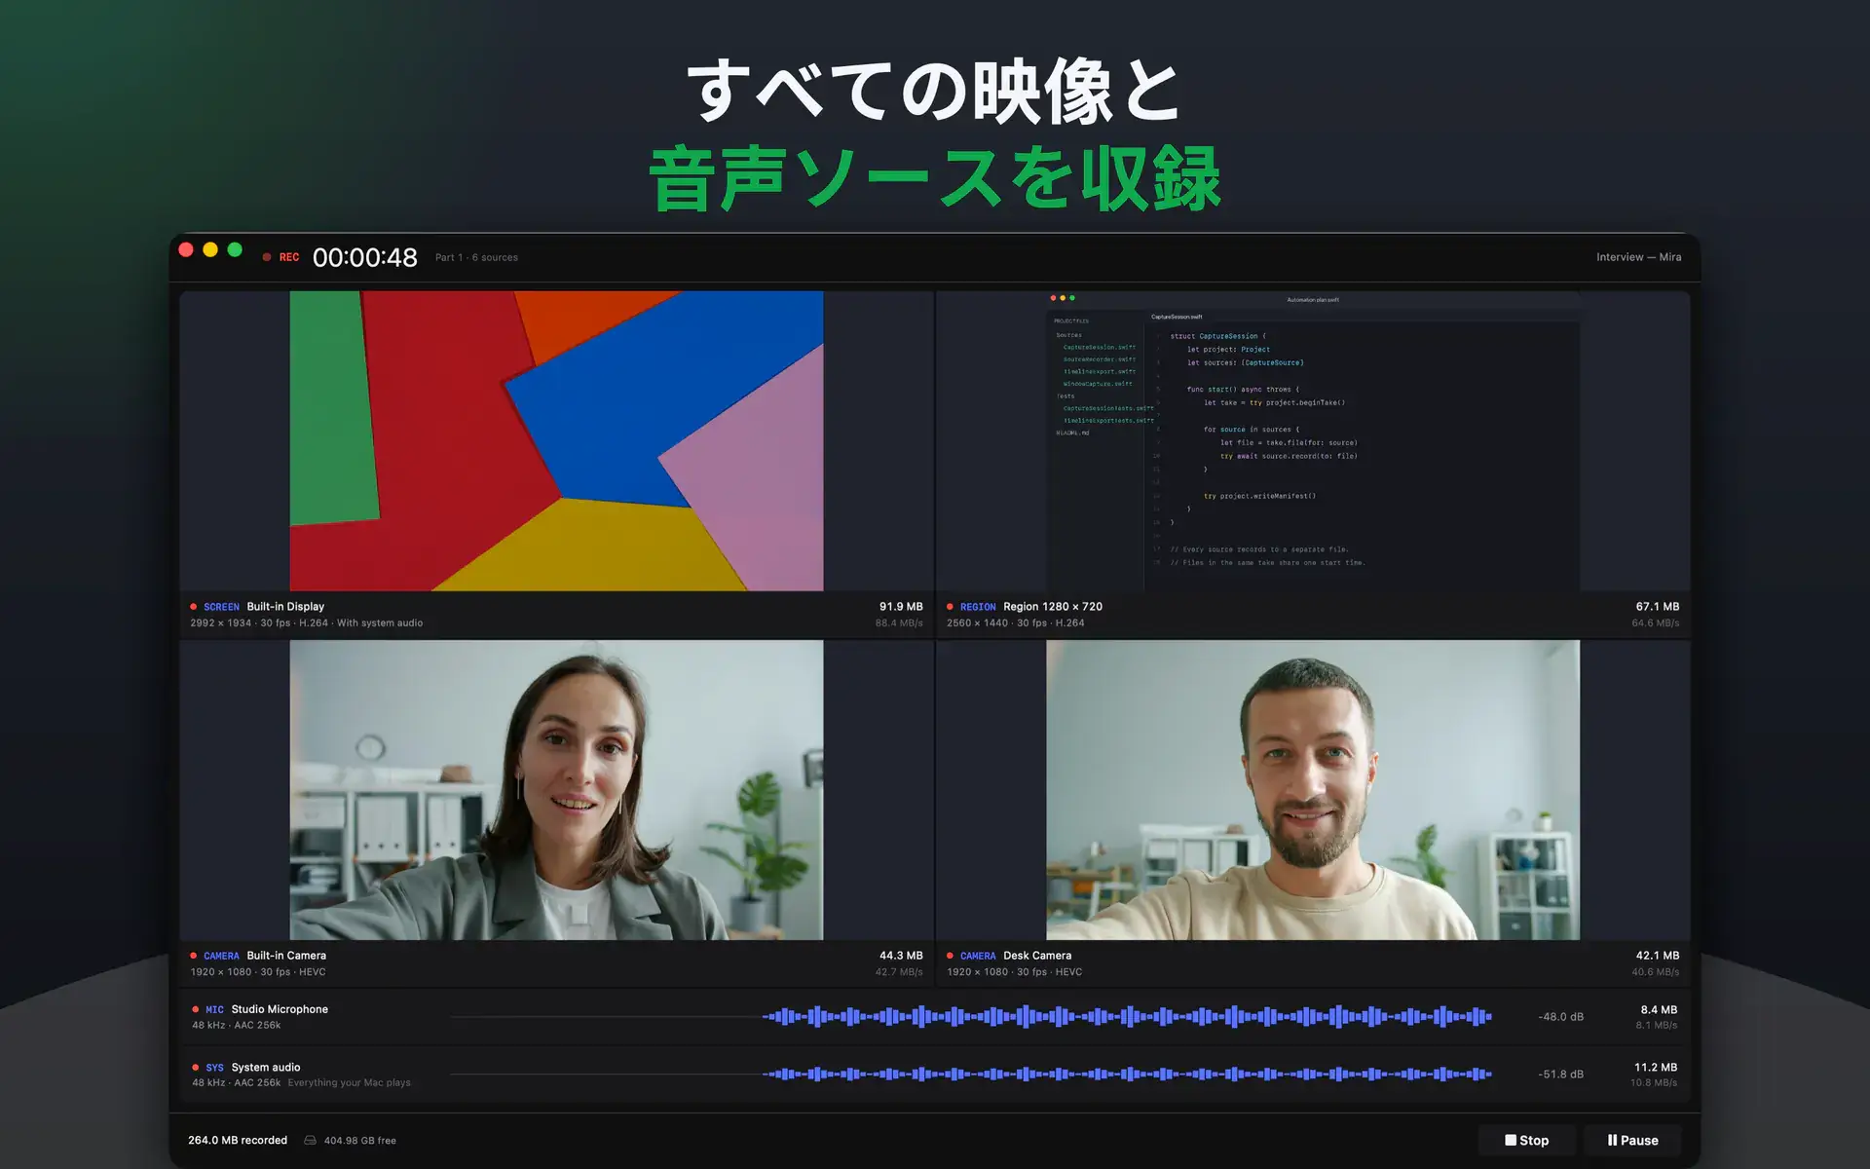Click the '264.0 MB recorded' status text
The width and height of the screenshot is (1870, 1169).
[238, 1140]
